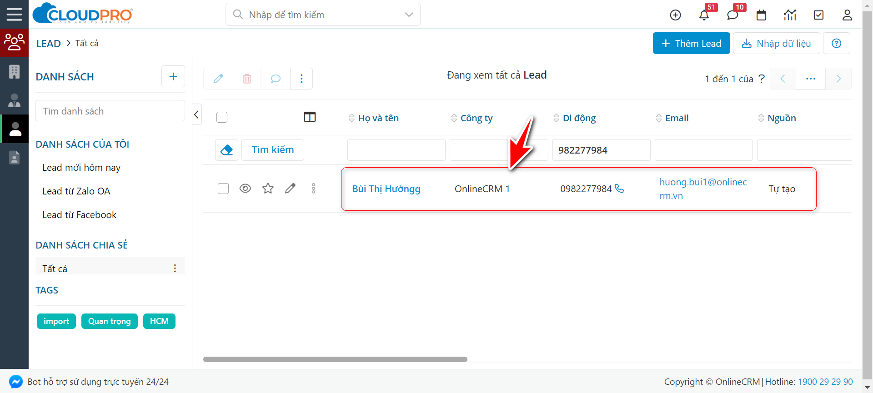Click the red trash delete icon
The width and height of the screenshot is (873, 393).
[247, 79]
